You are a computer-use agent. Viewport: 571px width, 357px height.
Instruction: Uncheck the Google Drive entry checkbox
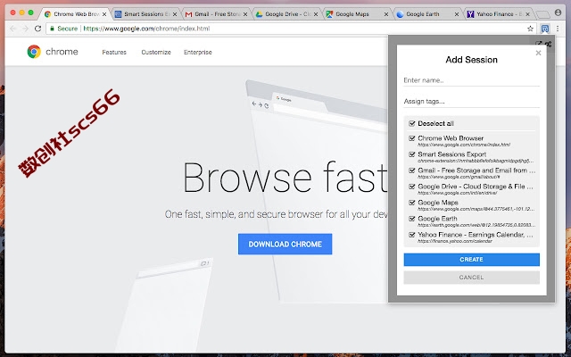pyautogui.click(x=412, y=187)
